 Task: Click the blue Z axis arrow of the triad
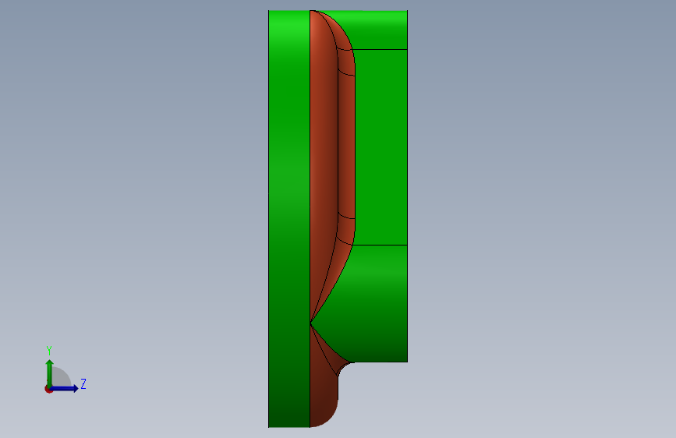tap(65, 388)
